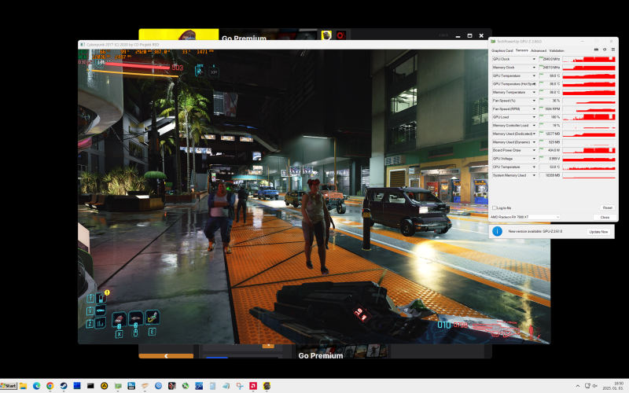
Task: Open the Fan Speed (%) sensor dropdown
Action: pyautogui.click(x=534, y=101)
